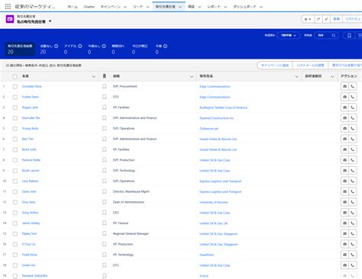Select the Stumuller Pat row checkbox
Viewport: 362px width, 279px height.
pos(15,118)
